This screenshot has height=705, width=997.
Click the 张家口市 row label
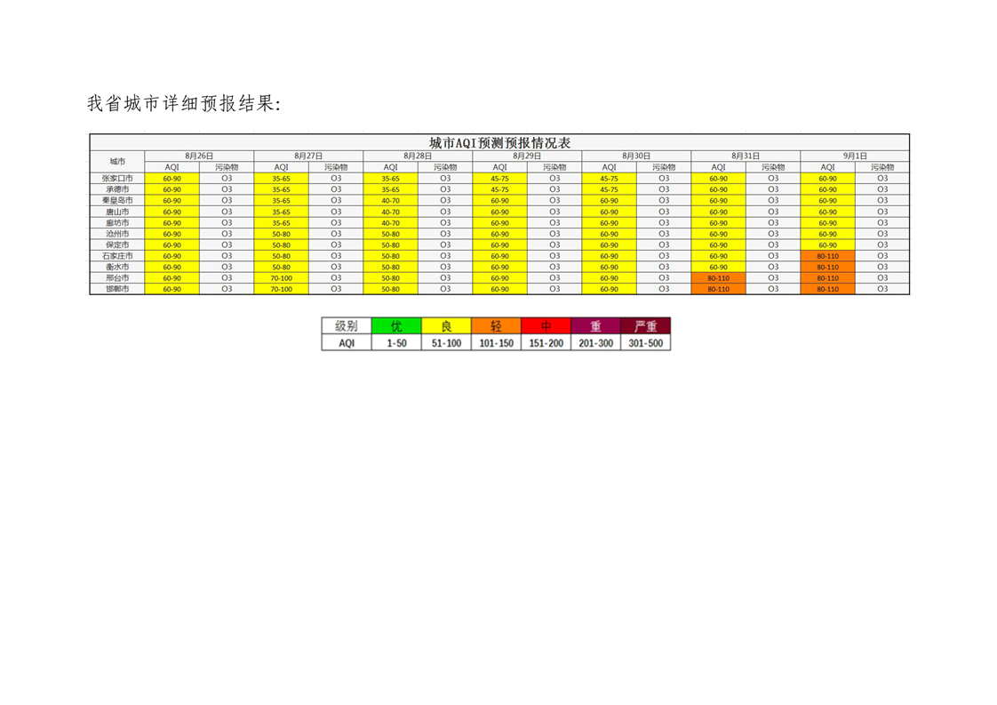[x=117, y=178]
